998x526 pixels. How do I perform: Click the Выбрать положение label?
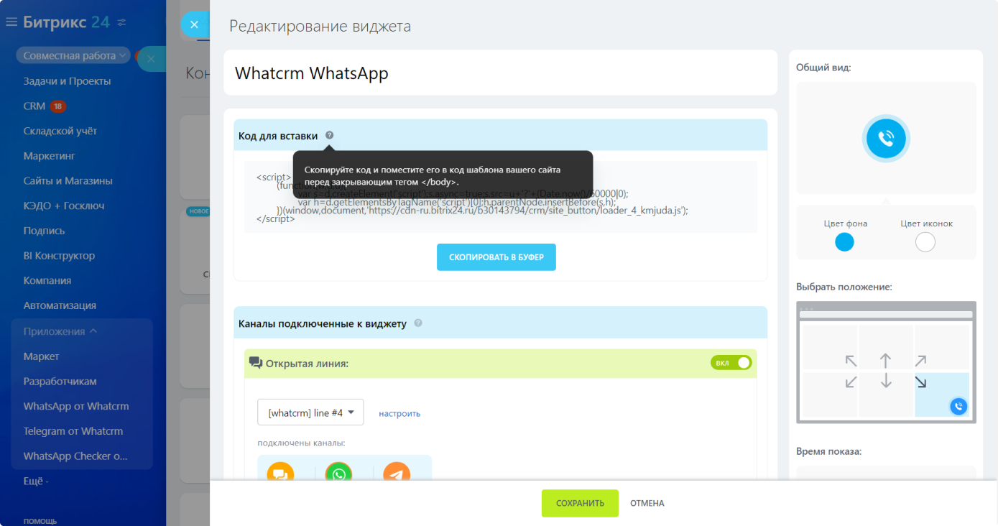(844, 287)
